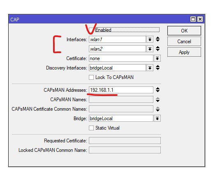Image resolution: width=211 pixels, height=172 pixels.
Task: Click the up/down arrows beside wlan2
Action: tap(158, 49)
